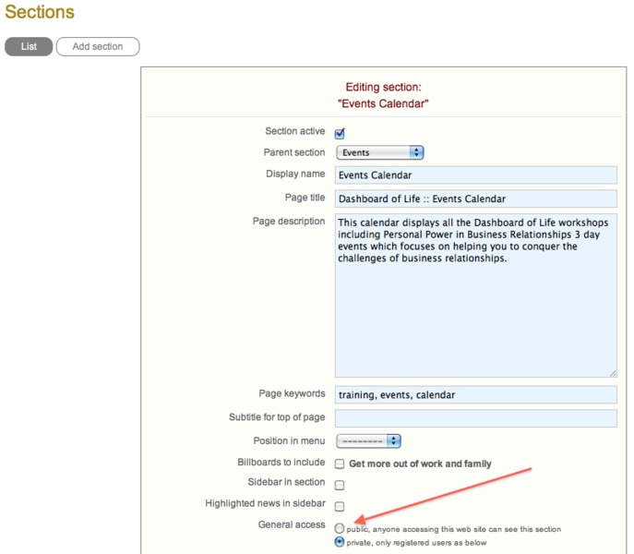Switch to the List tab
The image size is (634, 554).
29,46
